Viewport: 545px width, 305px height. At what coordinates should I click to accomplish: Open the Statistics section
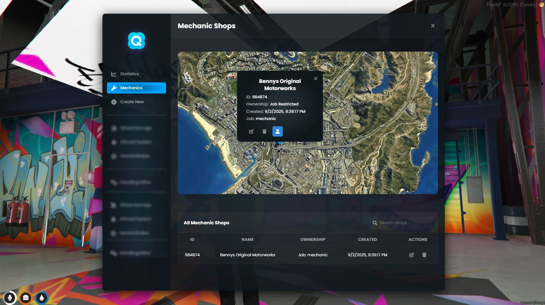click(129, 74)
